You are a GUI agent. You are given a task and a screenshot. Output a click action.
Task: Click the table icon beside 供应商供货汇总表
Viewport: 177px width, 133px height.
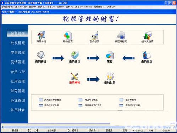tap(81, 105)
